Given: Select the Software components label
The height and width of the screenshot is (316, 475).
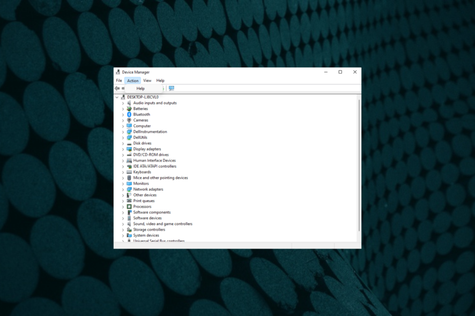Looking at the screenshot, I should (x=152, y=212).
